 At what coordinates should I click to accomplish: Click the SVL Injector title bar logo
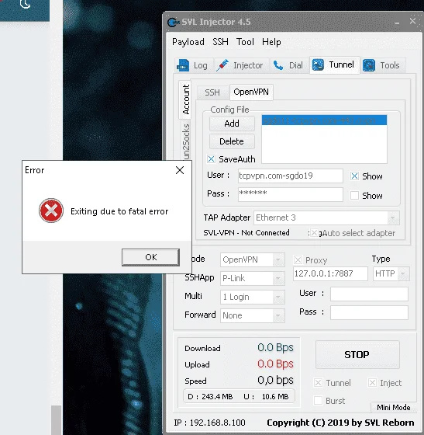coord(174,22)
